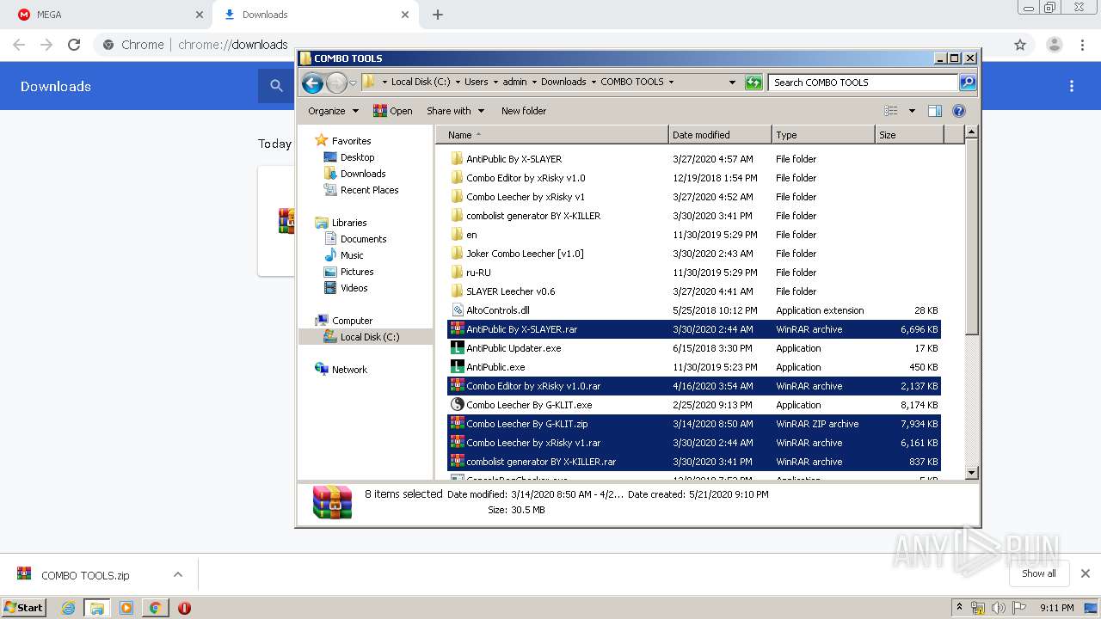Screen dimensions: 1101x619
Task: Expand the COMBO TOOLS breadcrumb arrow
Action: 671,83
